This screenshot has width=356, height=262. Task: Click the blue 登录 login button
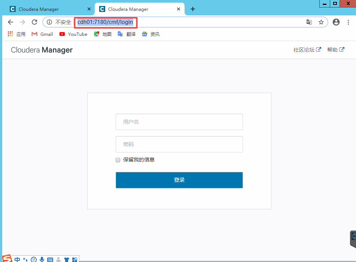click(x=179, y=180)
